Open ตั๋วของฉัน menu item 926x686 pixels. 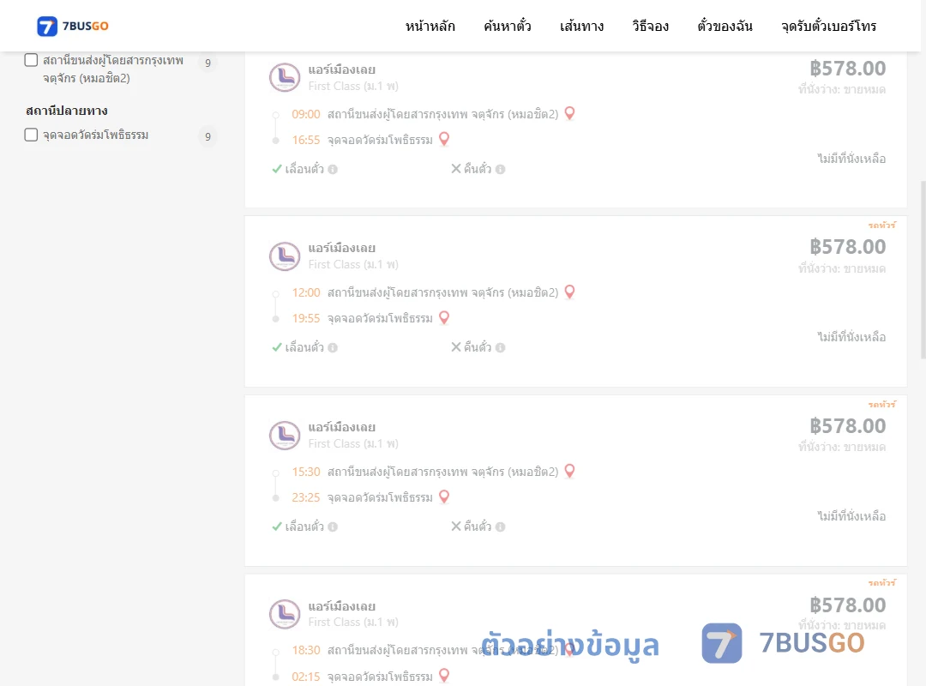tap(725, 26)
